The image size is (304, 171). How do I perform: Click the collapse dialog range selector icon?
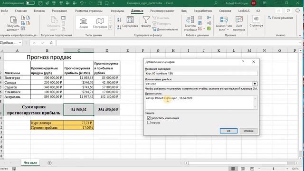[x=255, y=84]
